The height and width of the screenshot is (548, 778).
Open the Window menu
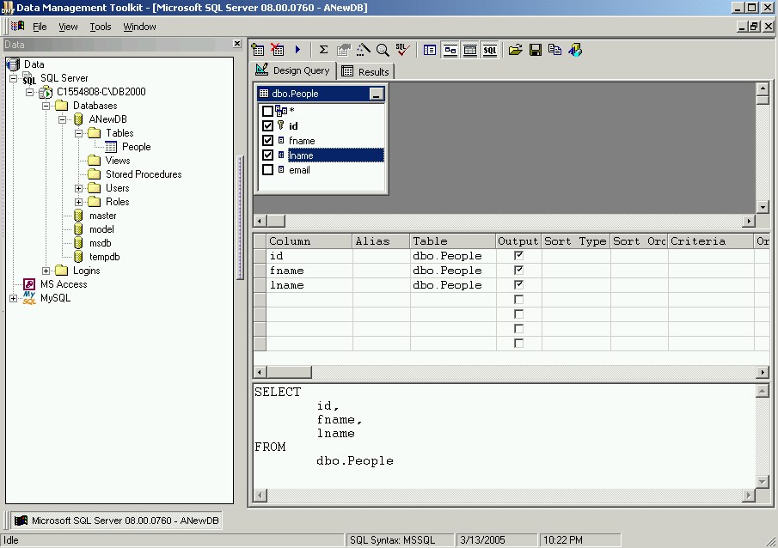[x=139, y=27]
